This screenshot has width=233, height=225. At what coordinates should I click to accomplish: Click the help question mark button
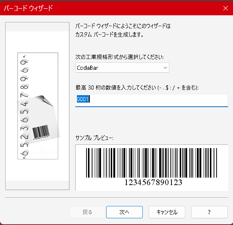209,212
